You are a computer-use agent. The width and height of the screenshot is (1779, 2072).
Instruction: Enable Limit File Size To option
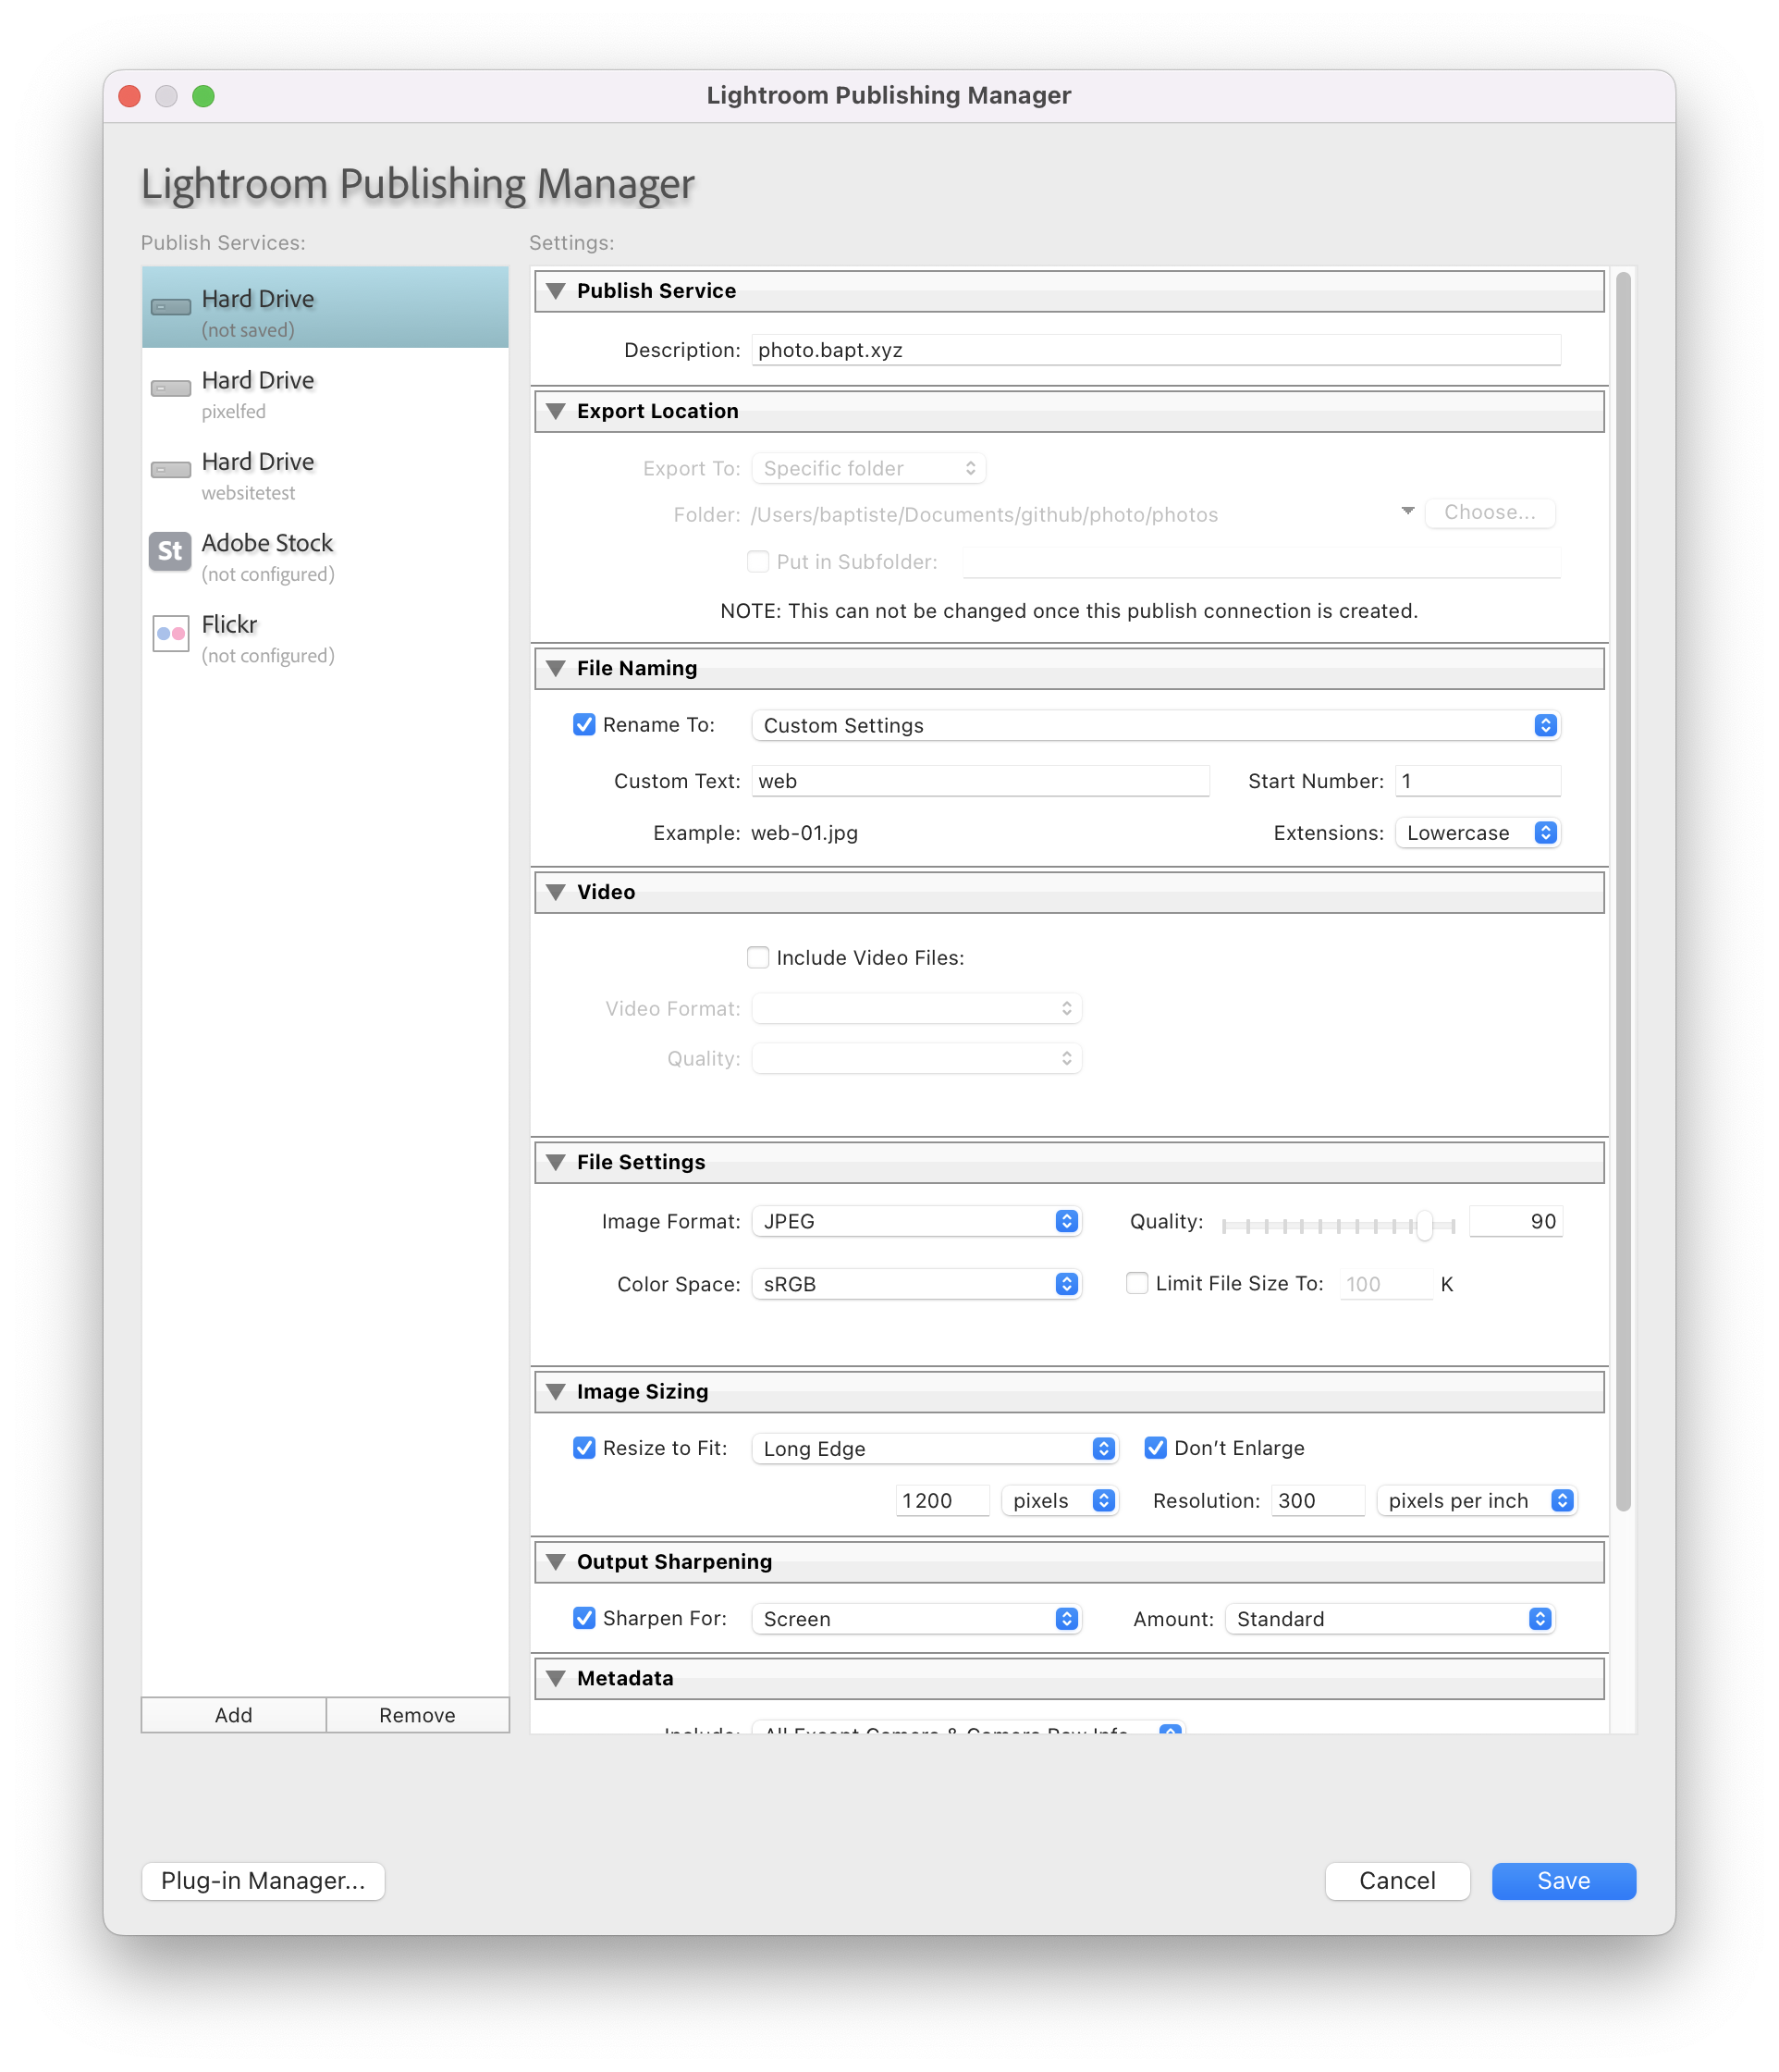[x=1136, y=1284]
